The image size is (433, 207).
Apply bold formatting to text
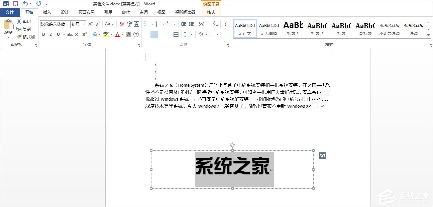click(x=44, y=34)
